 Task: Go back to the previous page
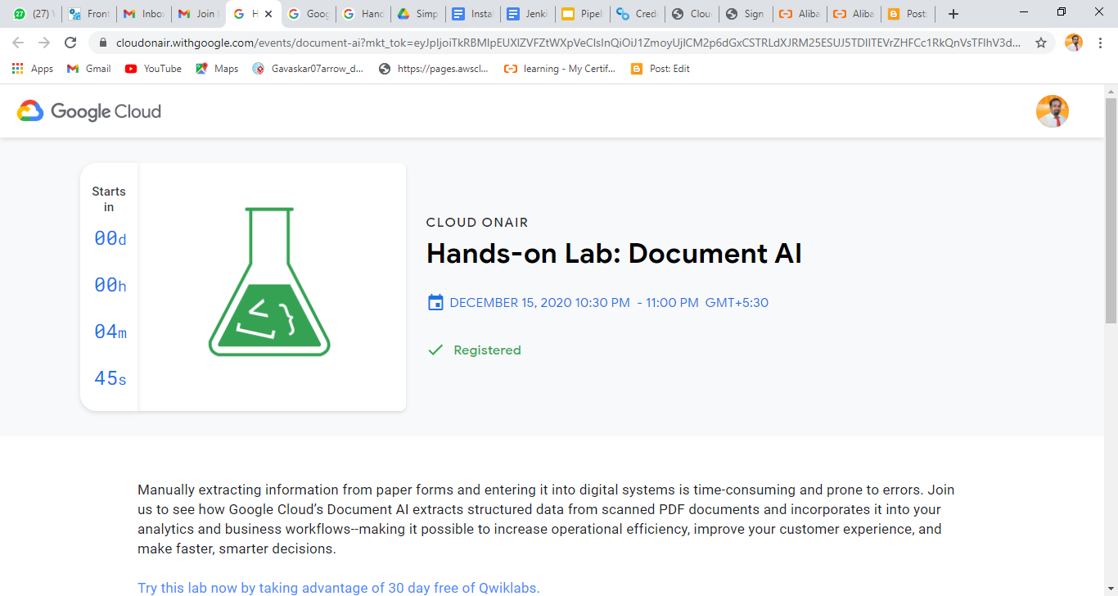coord(18,43)
